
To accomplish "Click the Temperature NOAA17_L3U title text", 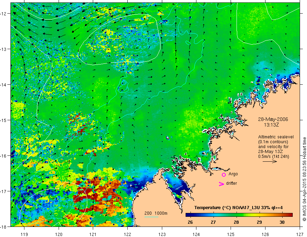I will [238, 208].
